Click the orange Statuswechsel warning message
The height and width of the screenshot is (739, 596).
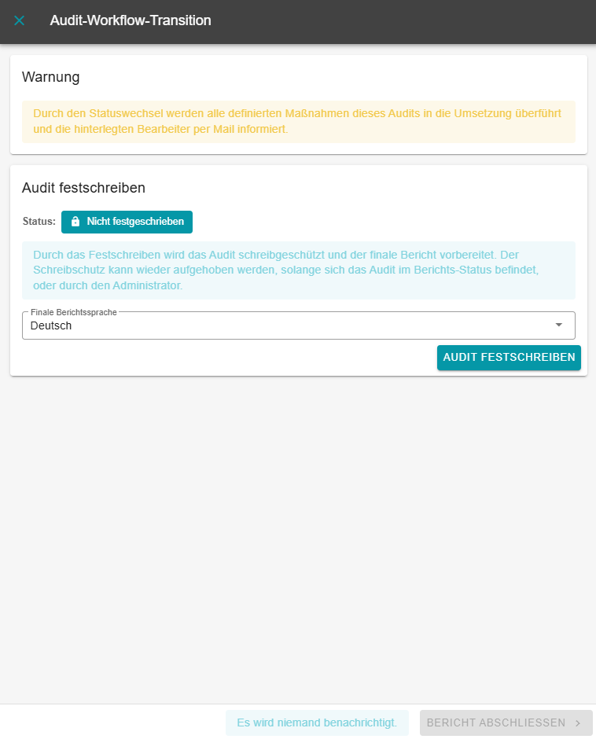pyautogui.click(x=298, y=121)
